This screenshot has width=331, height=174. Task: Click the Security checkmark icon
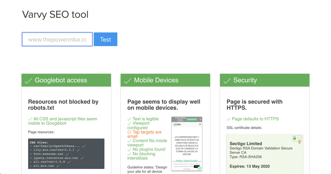pyautogui.click(x=227, y=81)
